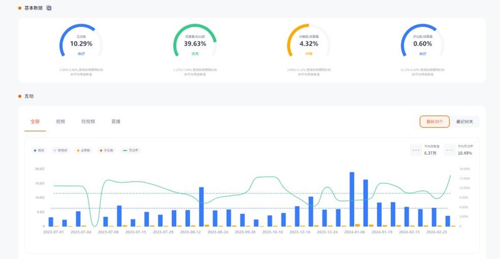This screenshot has width=500, height=259.
Task: Click the dashed-line icon beside 6.37万
Action: [x=416, y=150]
